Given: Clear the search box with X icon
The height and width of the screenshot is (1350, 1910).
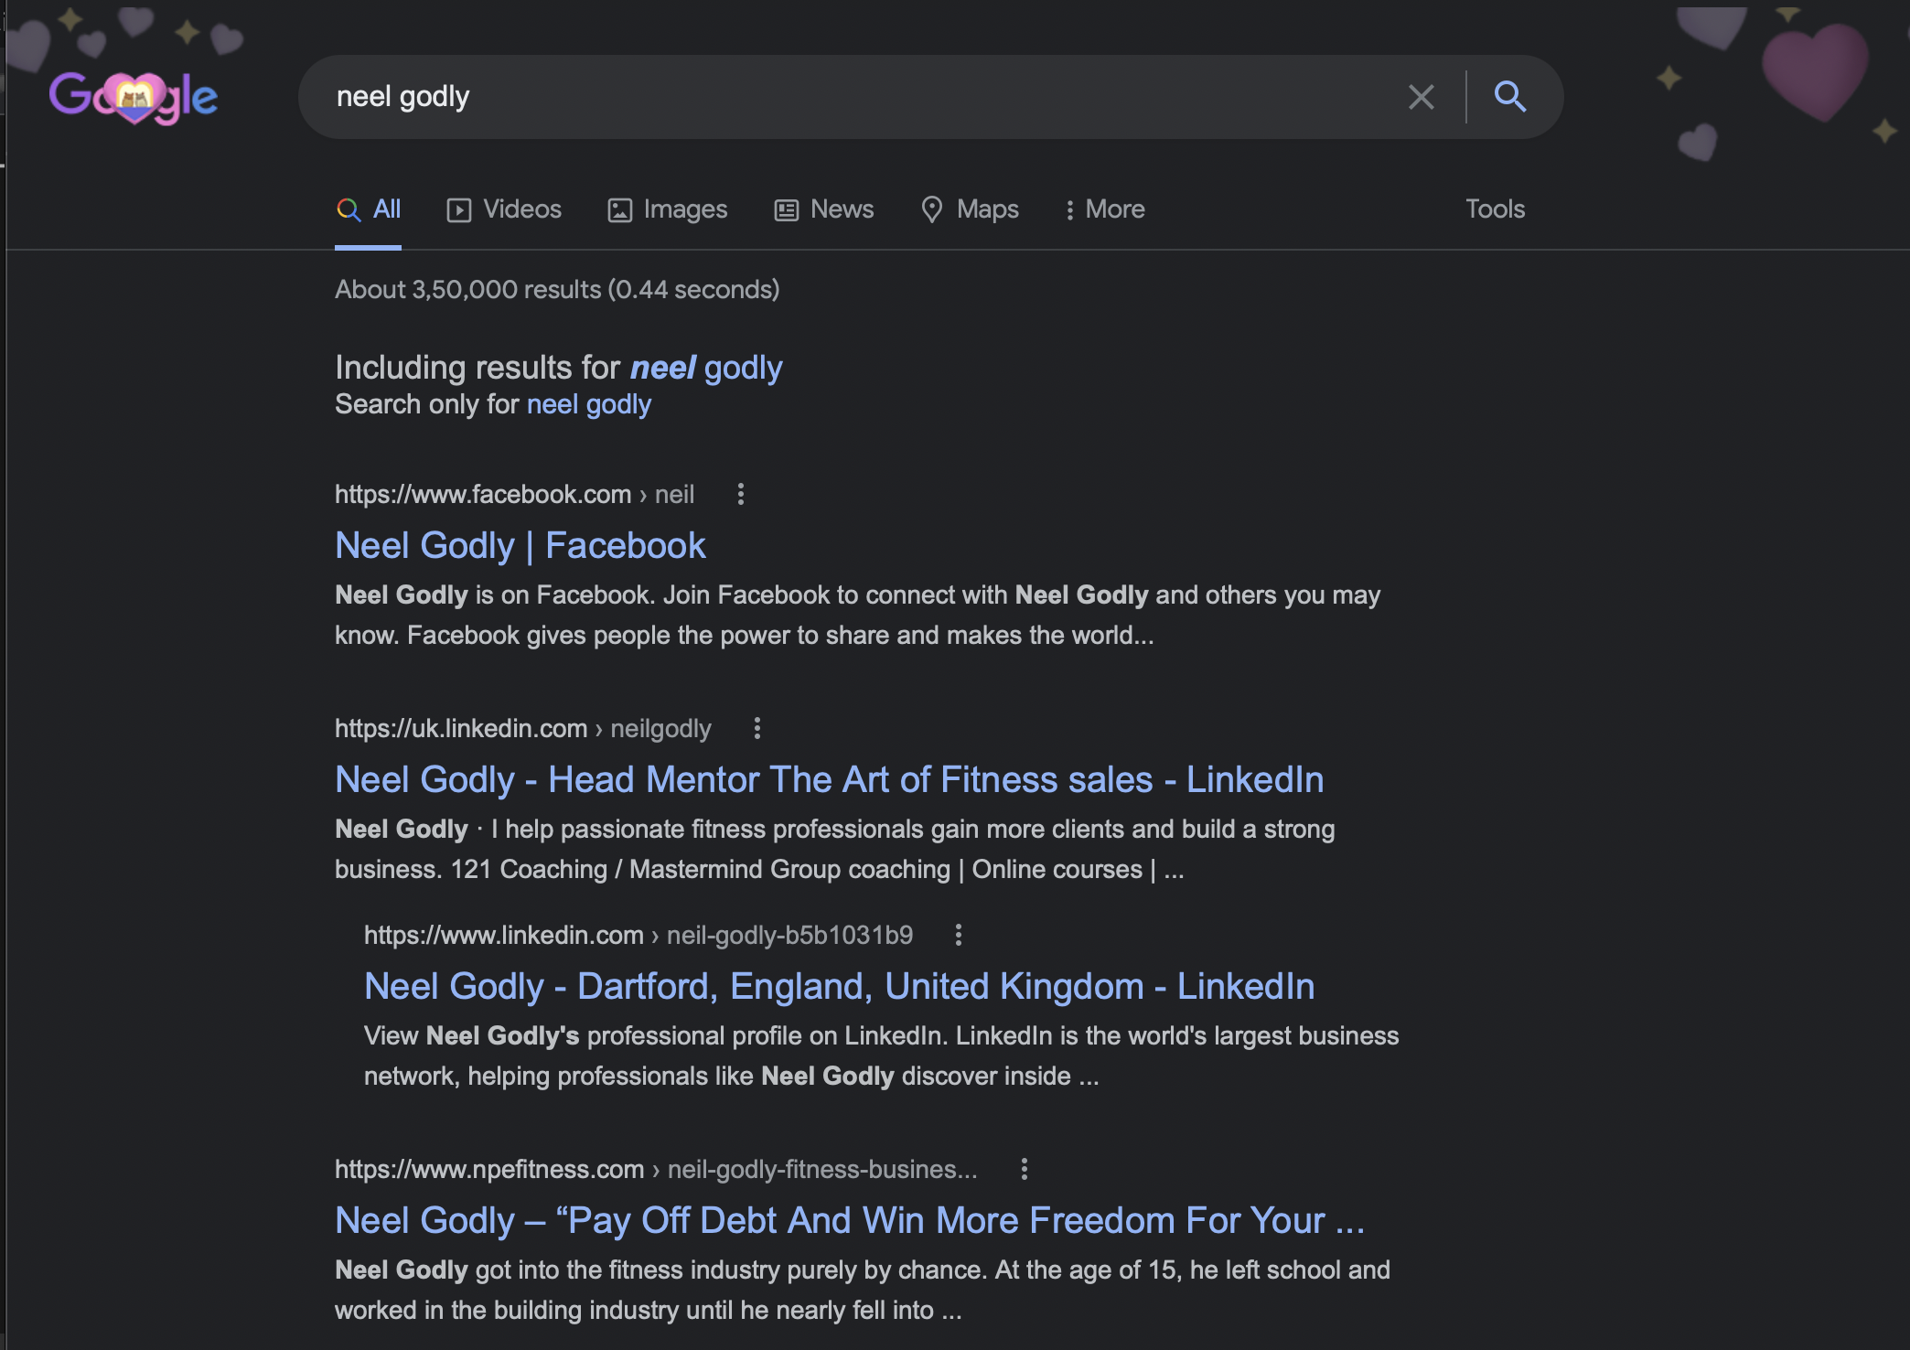Looking at the screenshot, I should pyautogui.click(x=1421, y=97).
